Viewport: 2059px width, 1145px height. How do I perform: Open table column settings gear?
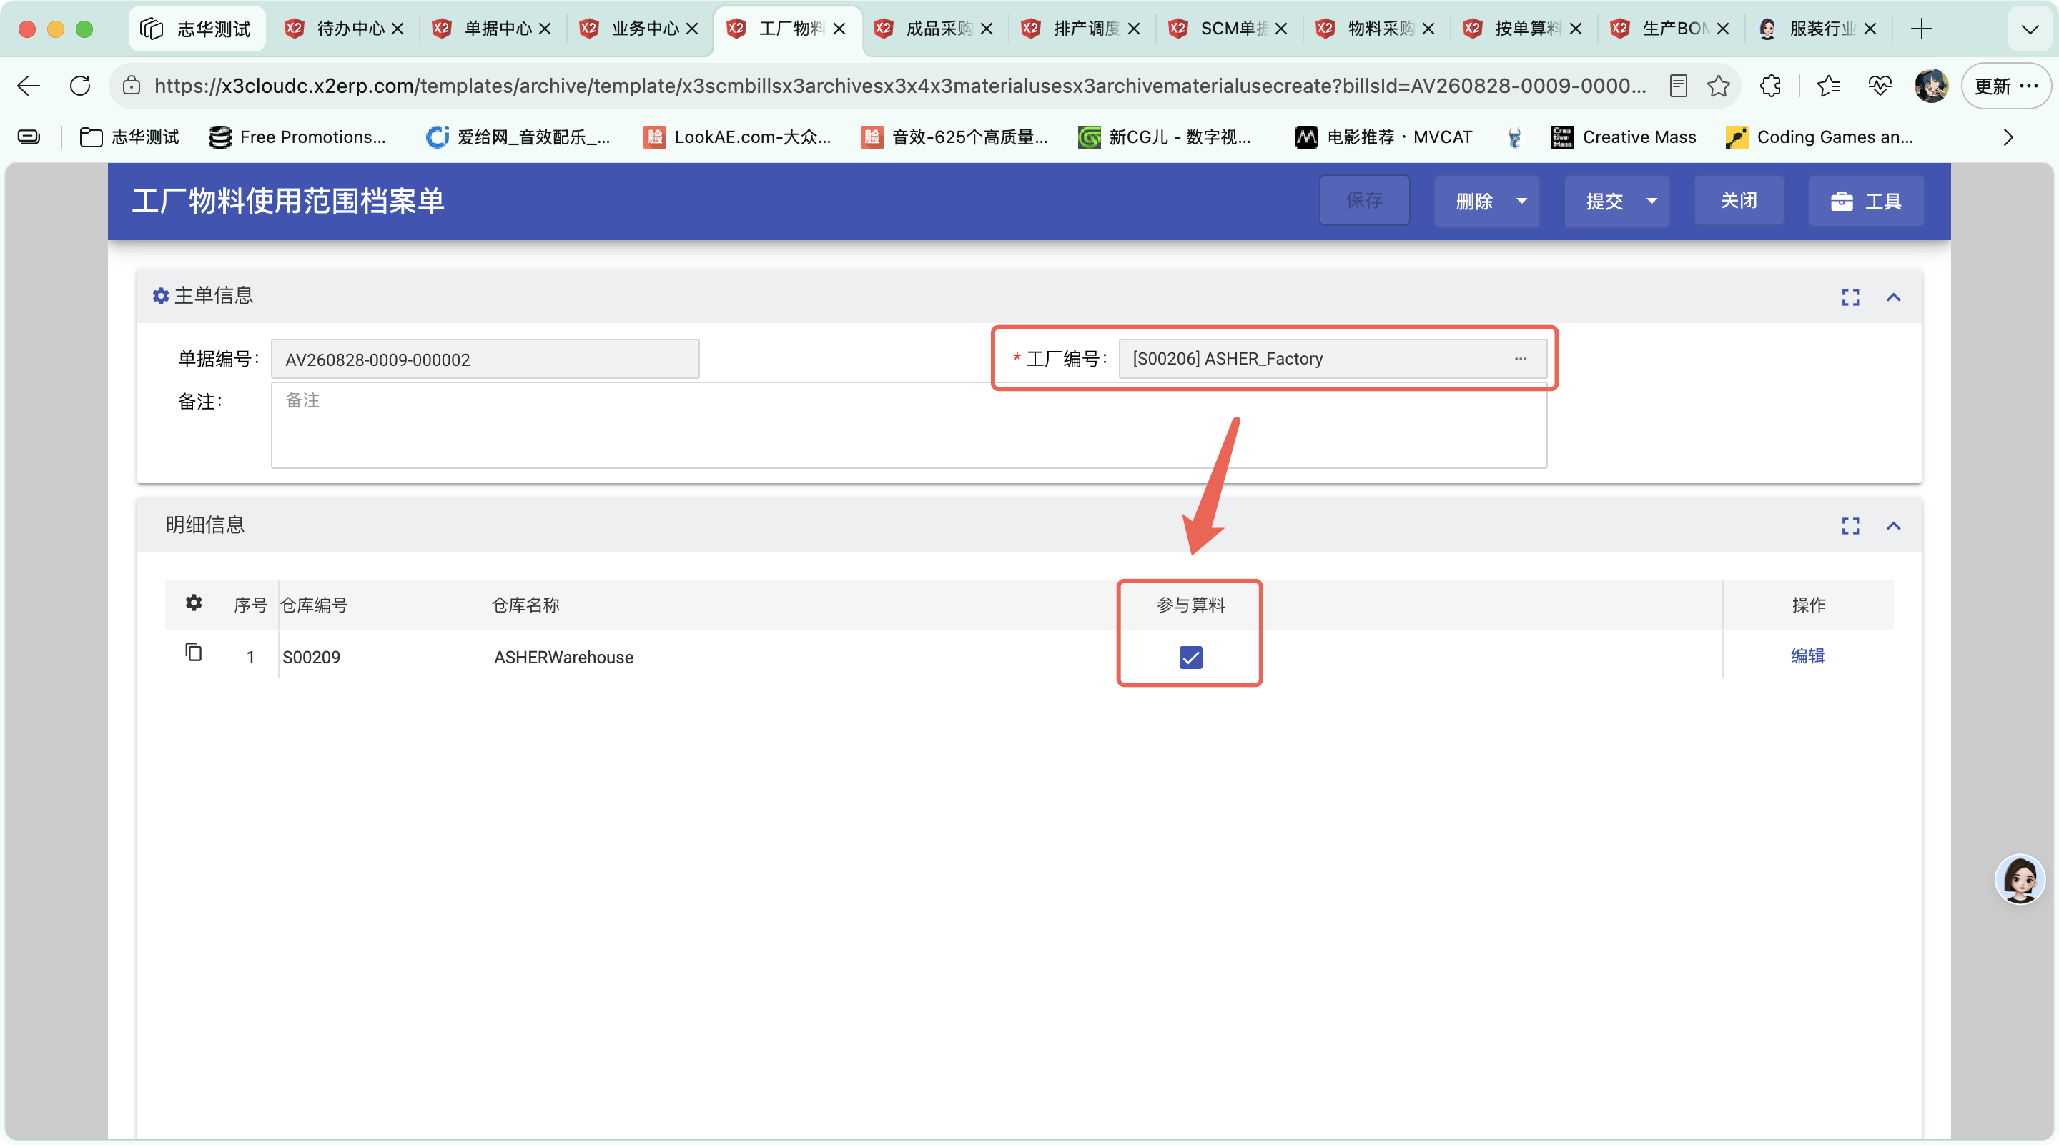tap(194, 603)
